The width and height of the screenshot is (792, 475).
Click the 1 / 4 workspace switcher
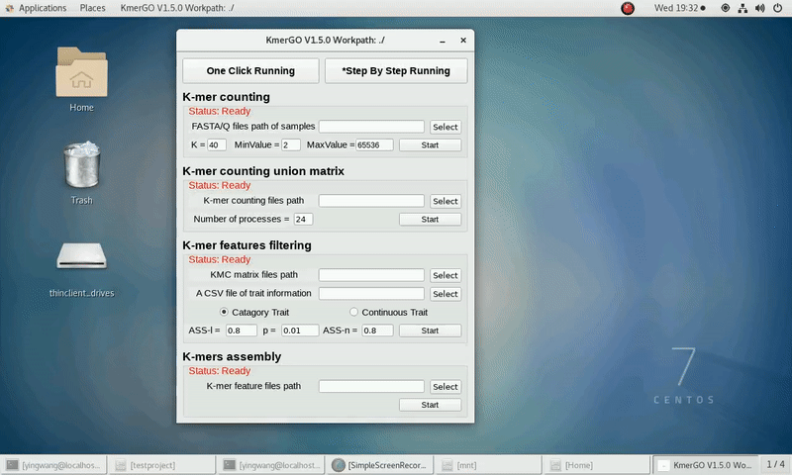775,465
